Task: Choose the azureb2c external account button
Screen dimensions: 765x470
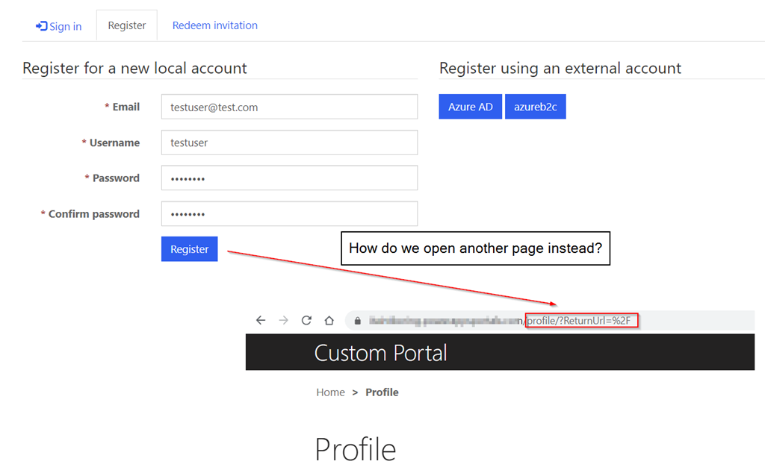Action: pos(535,107)
